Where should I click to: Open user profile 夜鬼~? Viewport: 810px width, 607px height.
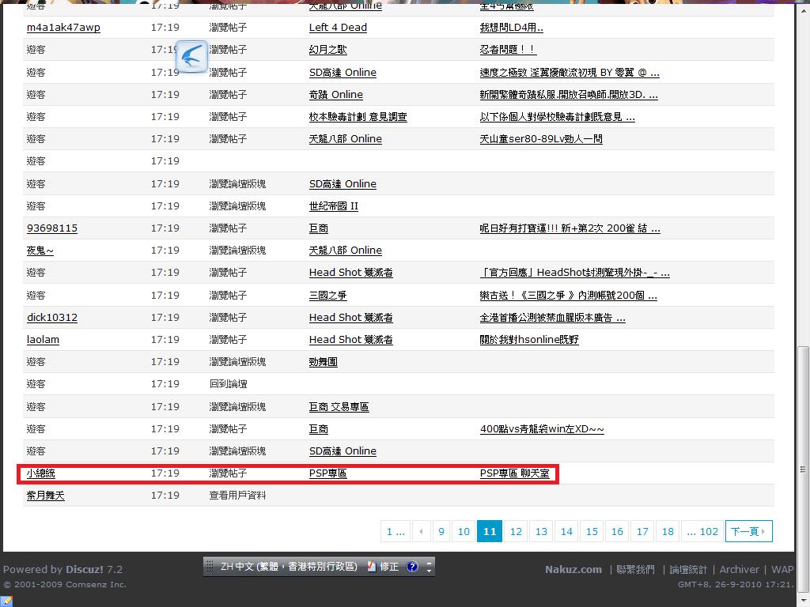click(40, 251)
